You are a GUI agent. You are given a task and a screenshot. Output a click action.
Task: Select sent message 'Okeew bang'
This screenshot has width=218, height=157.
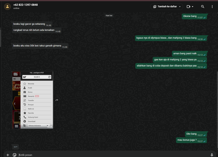click(x=194, y=17)
